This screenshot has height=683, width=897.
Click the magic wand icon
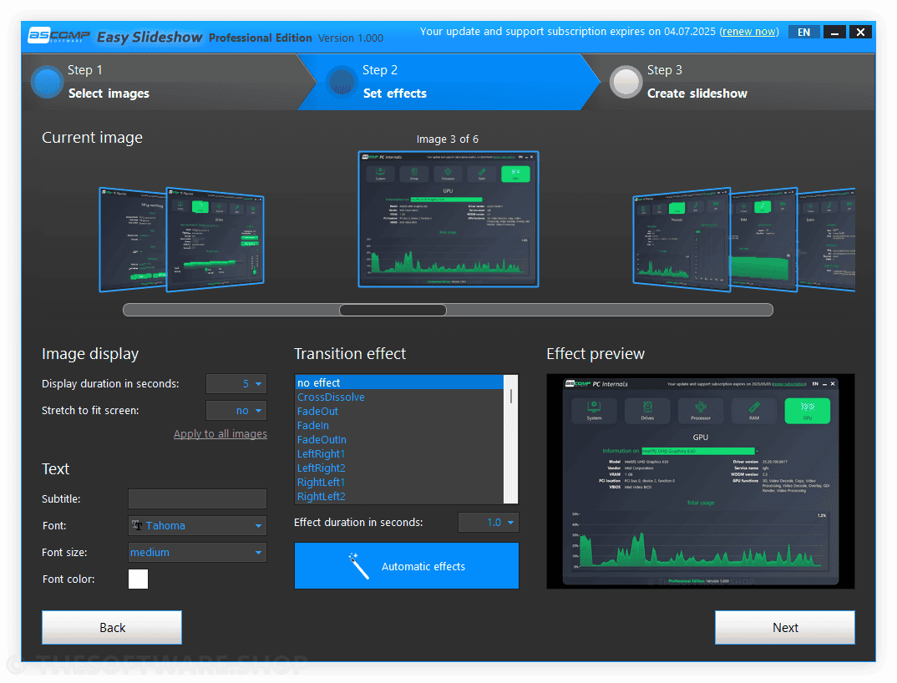(358, 566)
